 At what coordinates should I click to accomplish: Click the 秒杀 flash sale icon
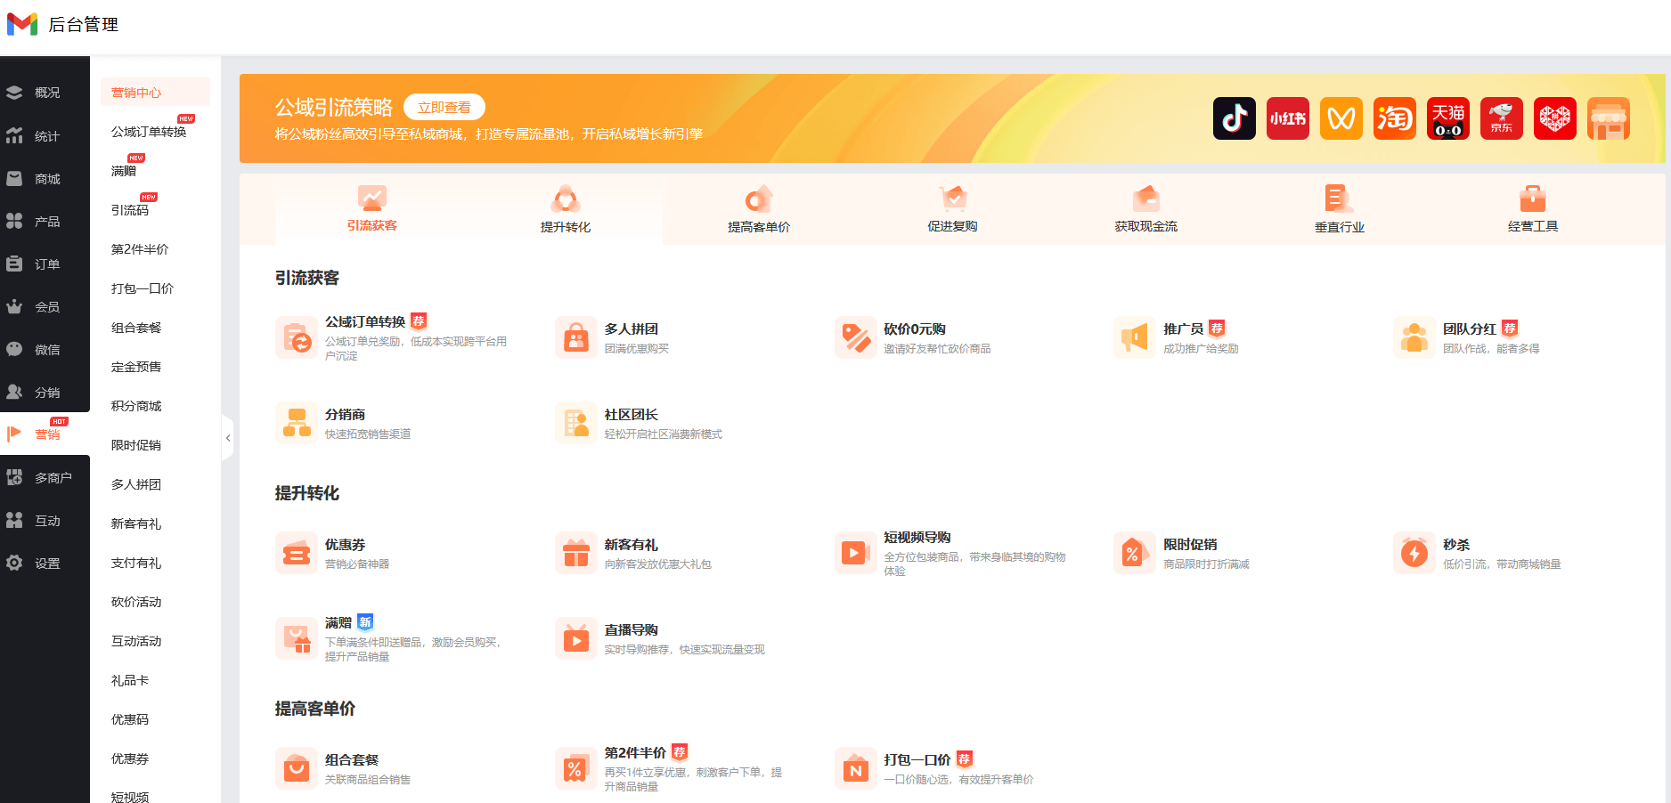1414,554
